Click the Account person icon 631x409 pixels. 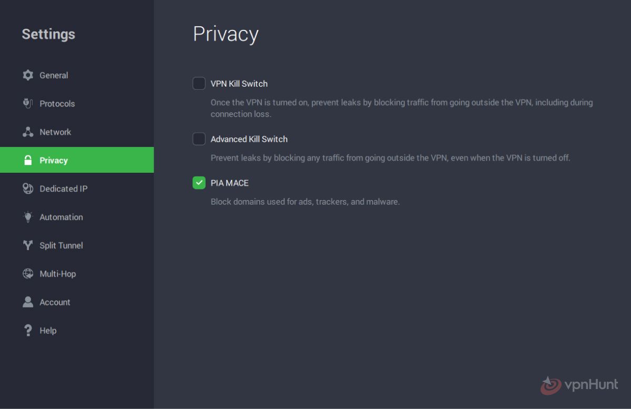click(28, 302)
